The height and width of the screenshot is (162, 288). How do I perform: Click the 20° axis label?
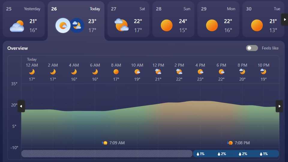(x=14, y=105)
